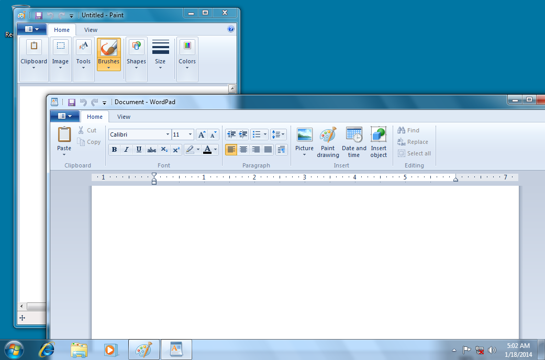Toggle Strikethrough in WordPad
The height and width of the screenshot is (360, 545).
[x=151, y=150]
